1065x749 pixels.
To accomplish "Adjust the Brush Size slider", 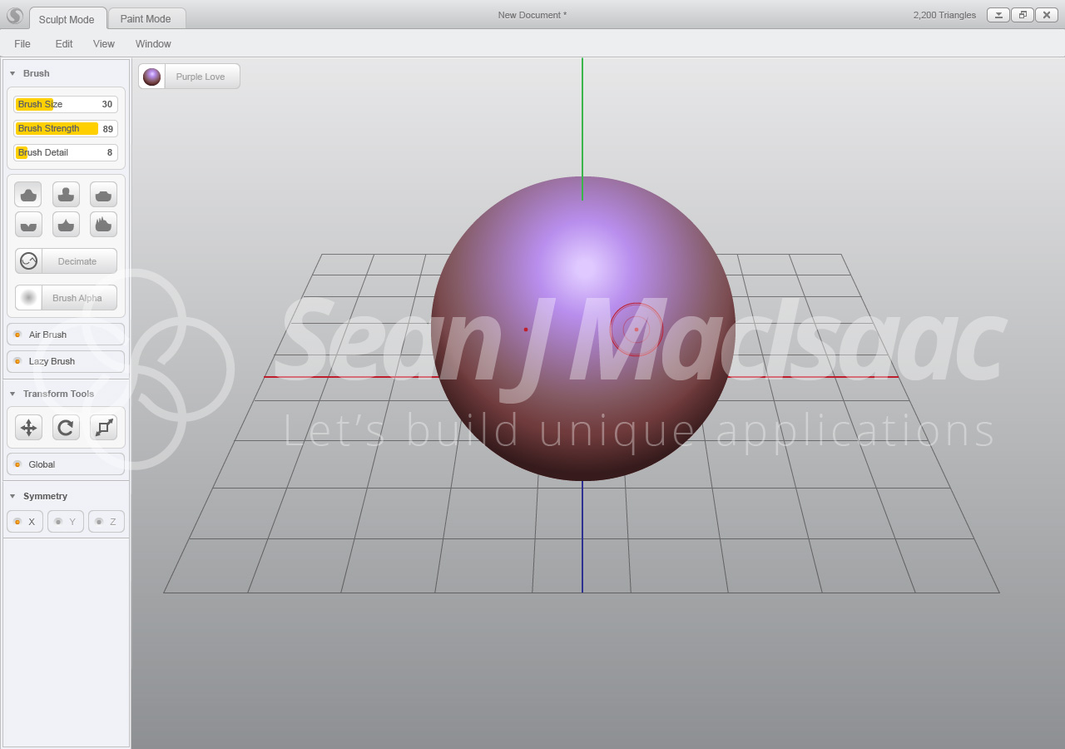I will coord(66,105).
